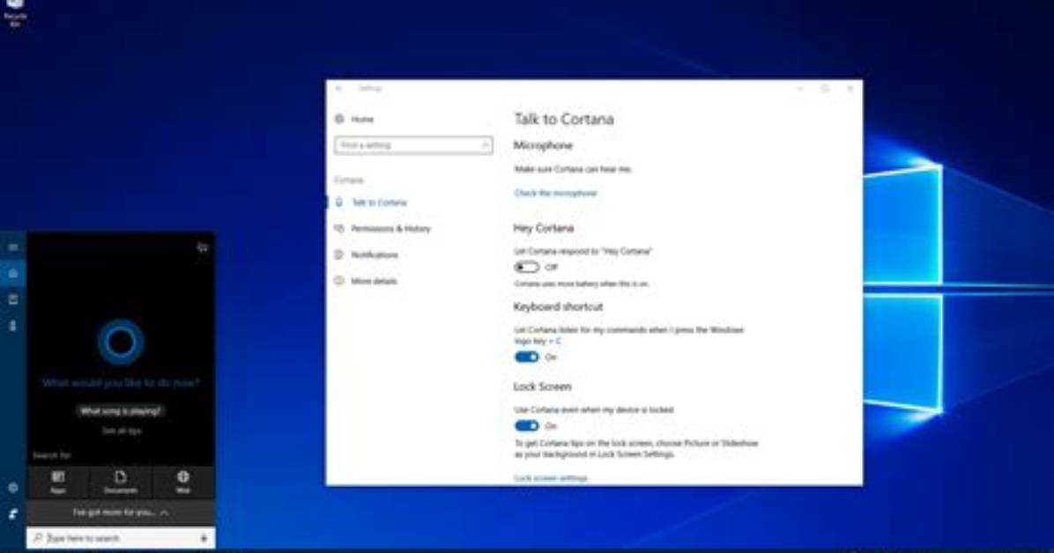Image resolution: width=1054 pixels, height=553 pixels.
Task: Open the Recycle Bin desktop icon
Action: click(x=15, y=13)
